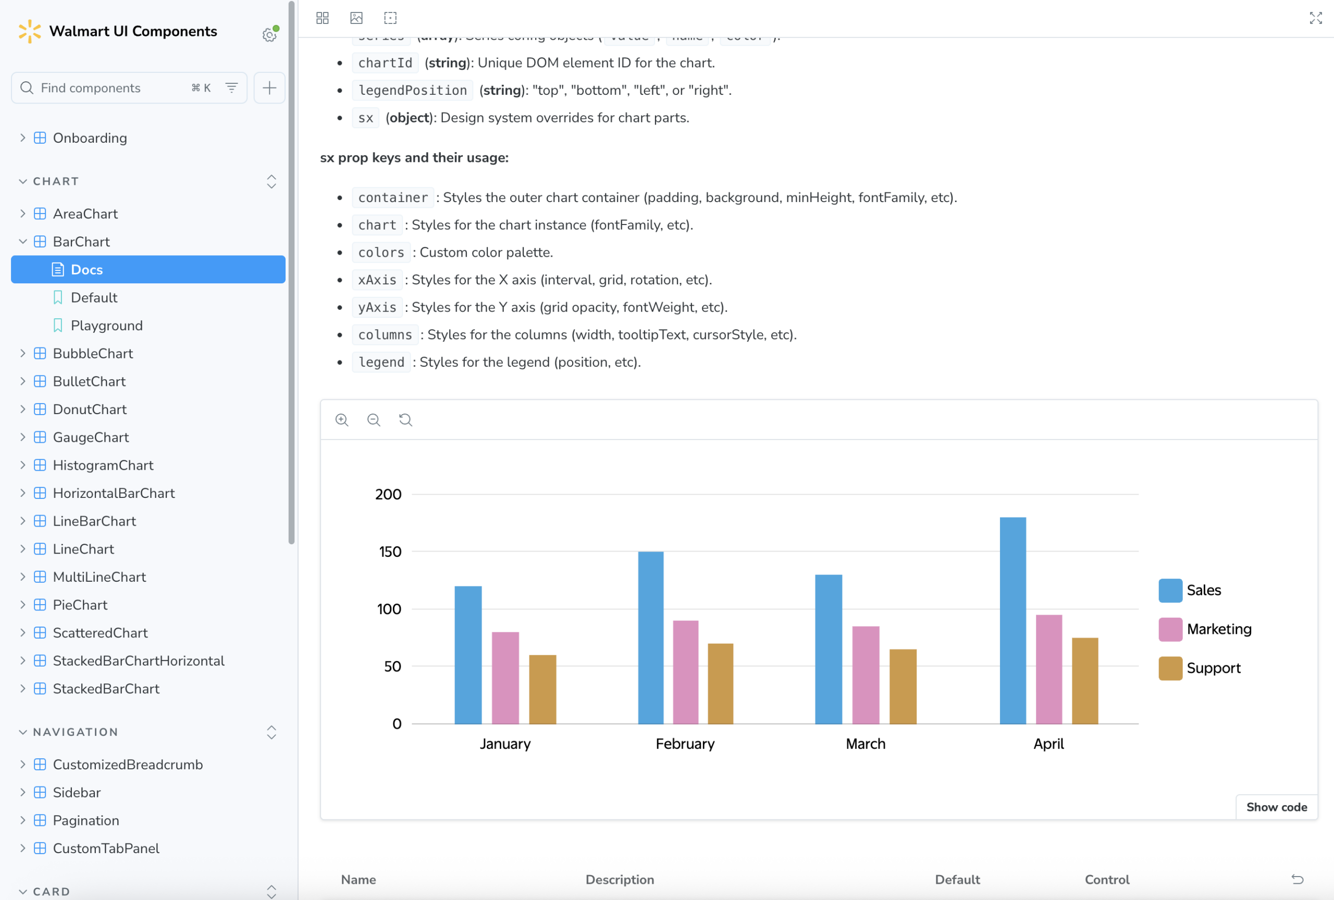Expand or collapse all NAVIGATION items
The height and width of the screenshot is (900, 1334).
pos(271,732)
